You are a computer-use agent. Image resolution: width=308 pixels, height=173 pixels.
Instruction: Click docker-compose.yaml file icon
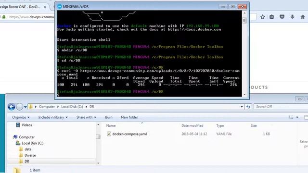(x=109, y=134)
